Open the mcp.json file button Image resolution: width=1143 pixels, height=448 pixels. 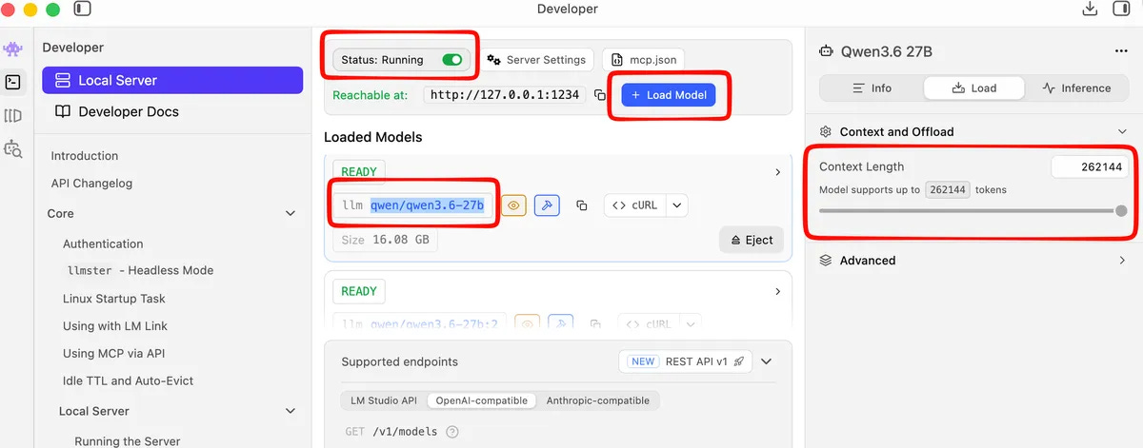pyautogui.click(x=643, y=59)
